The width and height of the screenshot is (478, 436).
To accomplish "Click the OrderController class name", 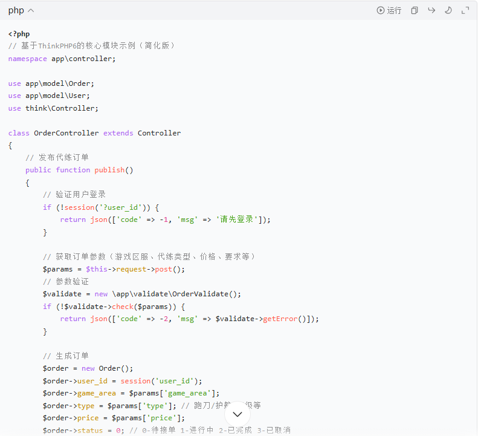I will click(x=66, y=133).
